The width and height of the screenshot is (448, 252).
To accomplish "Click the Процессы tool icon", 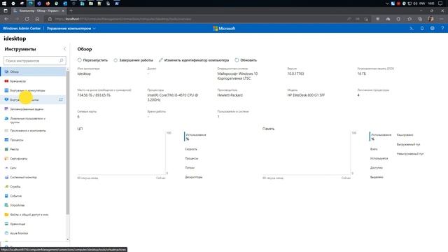I will [x=6, y=140].
